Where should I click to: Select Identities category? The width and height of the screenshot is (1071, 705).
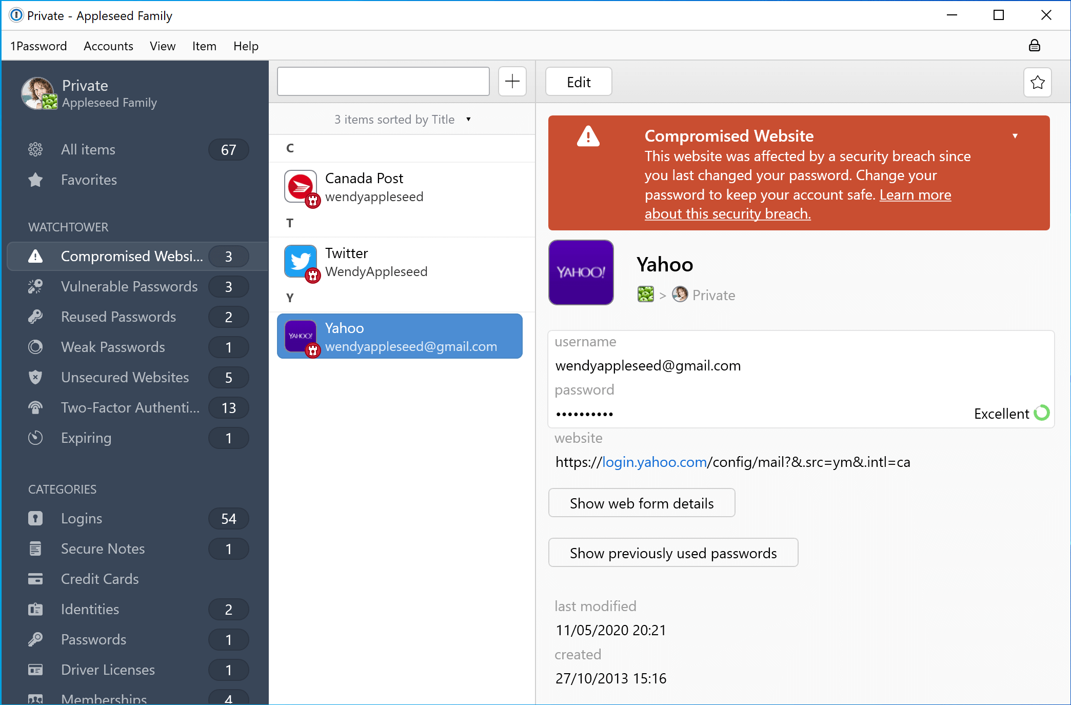[137, 609]
